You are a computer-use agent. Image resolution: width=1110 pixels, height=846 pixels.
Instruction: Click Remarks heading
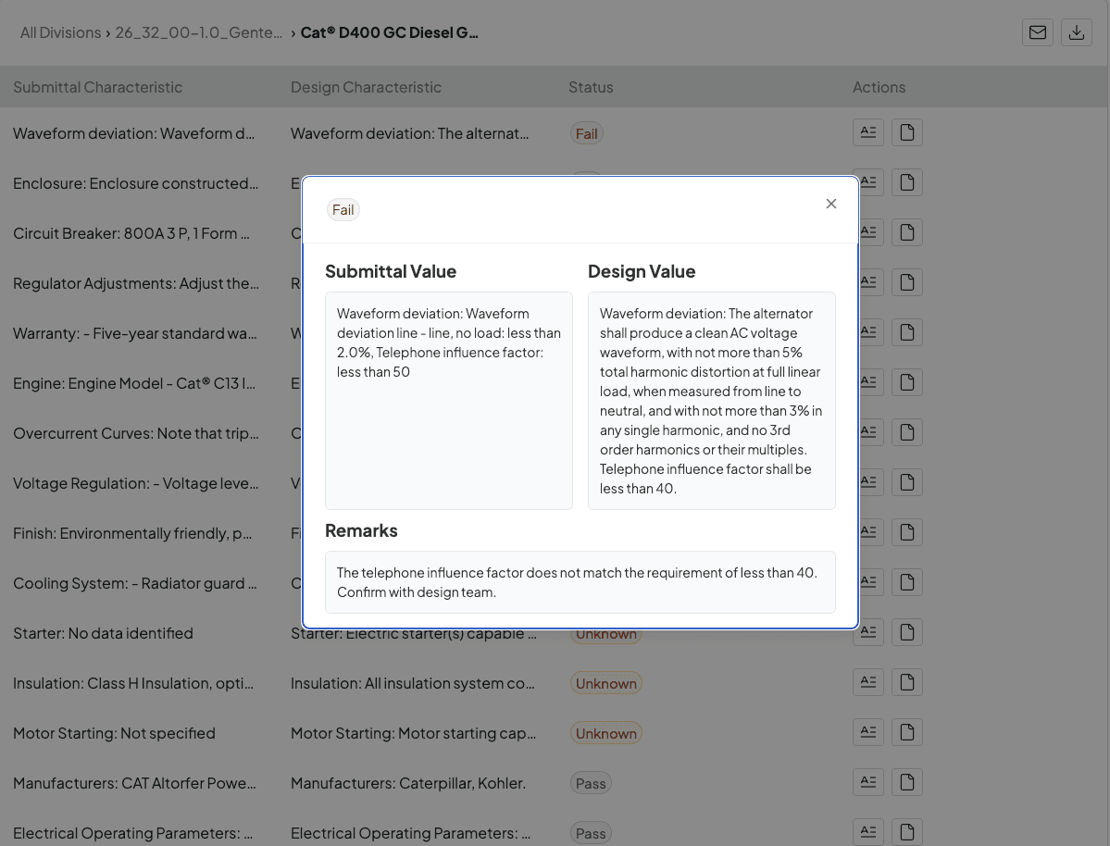361,531
